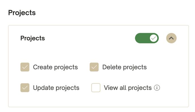195x112 pixels.
Task: Click the View all projects label
Action: (x=128, y=88)
